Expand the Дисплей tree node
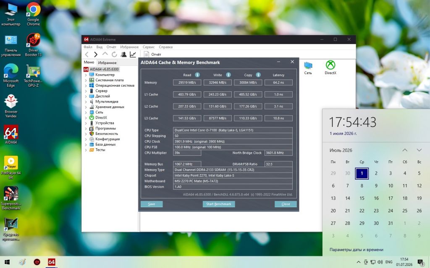Viewport: 430px width, 268px height. 86,96
